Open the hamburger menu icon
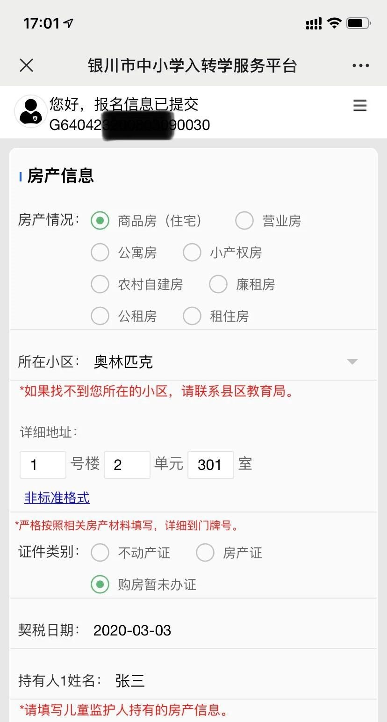This screenshot has width=387, height=722. tap(360, 106)
